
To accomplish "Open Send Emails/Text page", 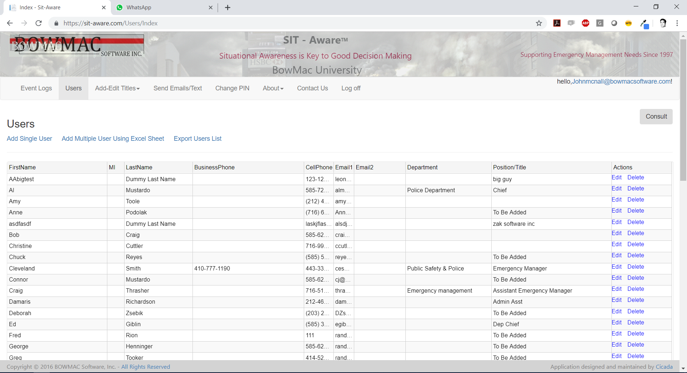I will [x=177, y=88].
